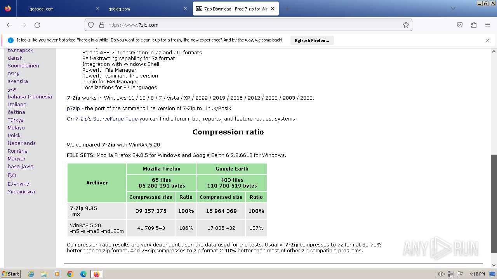Select svenska language link

[x=18, y=81]
